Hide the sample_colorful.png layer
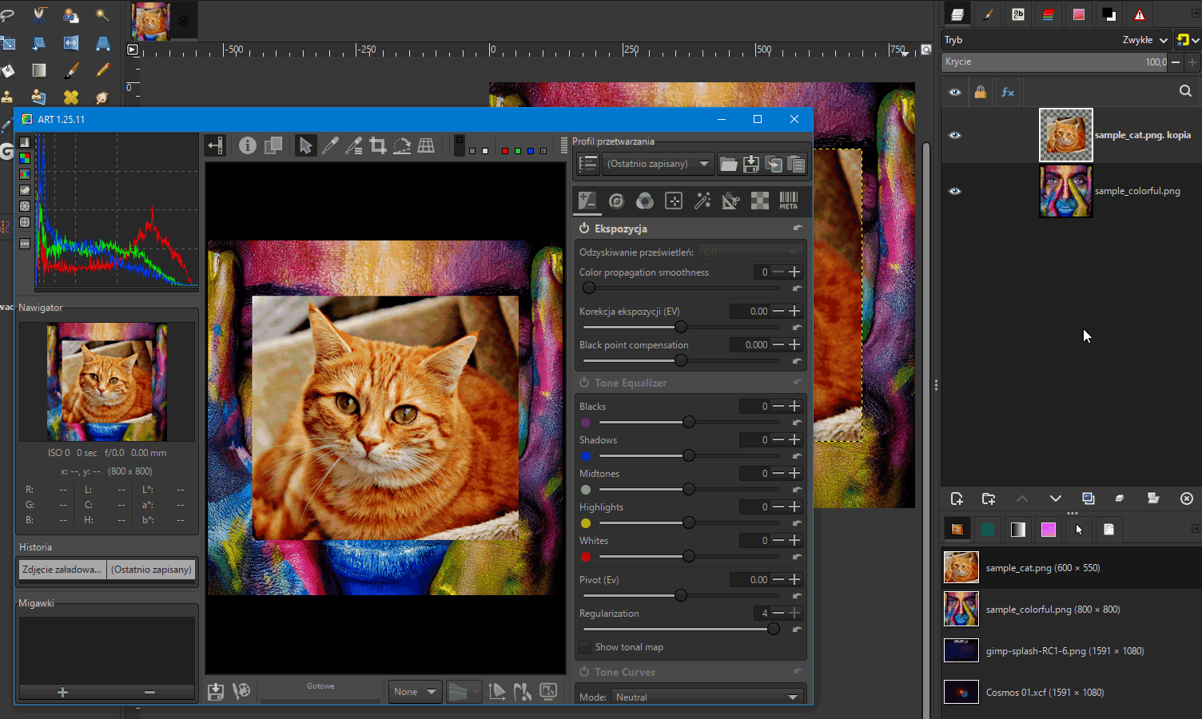Screen dimensions: 1202x719 pos(954,191)
